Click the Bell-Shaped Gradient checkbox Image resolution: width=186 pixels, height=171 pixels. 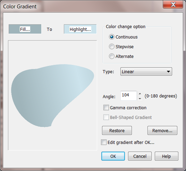click(106, 117)
